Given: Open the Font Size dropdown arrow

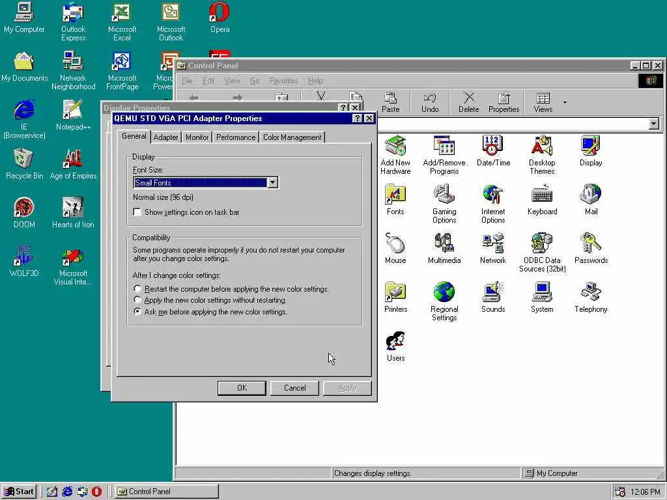Looking at the screenshot, I should (x=273, y=182).
